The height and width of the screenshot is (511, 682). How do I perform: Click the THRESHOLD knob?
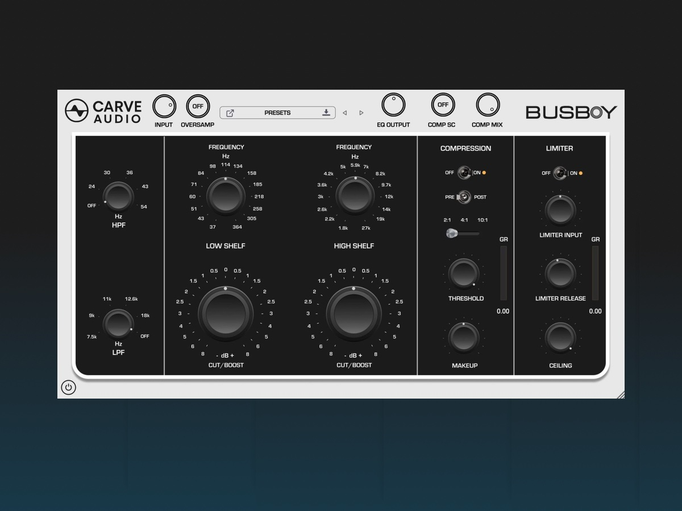click(x=464, y=273)
